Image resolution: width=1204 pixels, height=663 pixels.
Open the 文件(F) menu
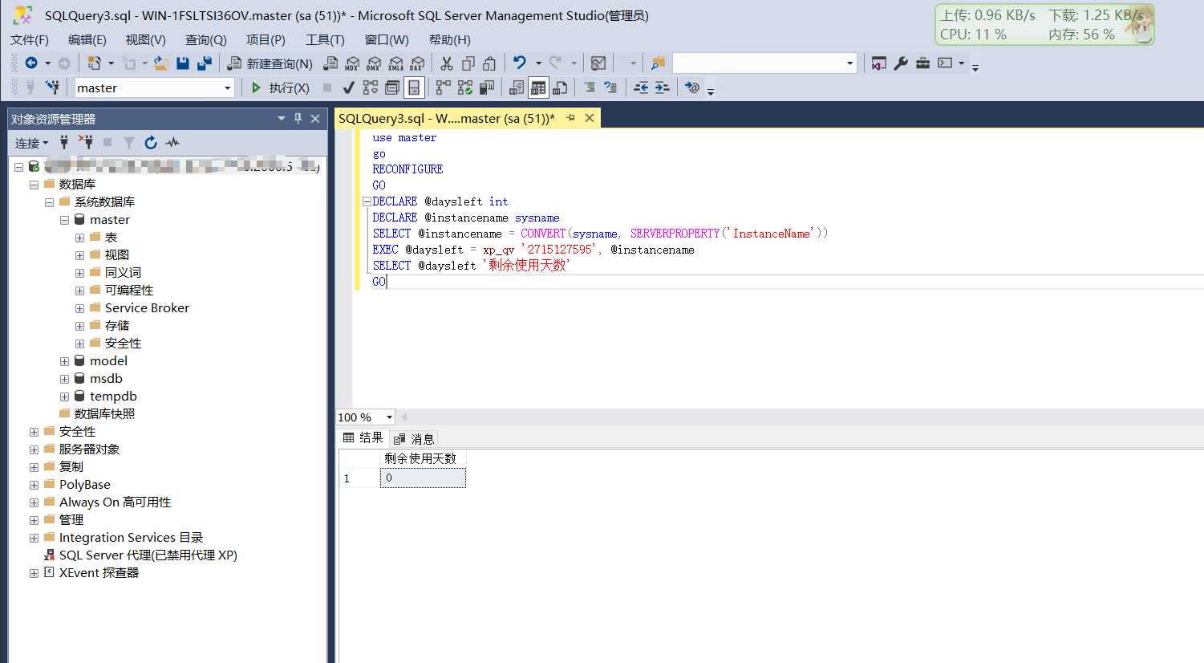(x=30, y=39)
